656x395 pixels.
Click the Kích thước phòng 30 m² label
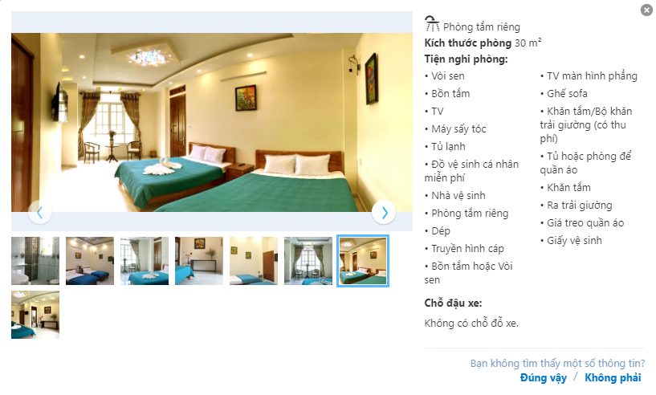coord(483,43)
